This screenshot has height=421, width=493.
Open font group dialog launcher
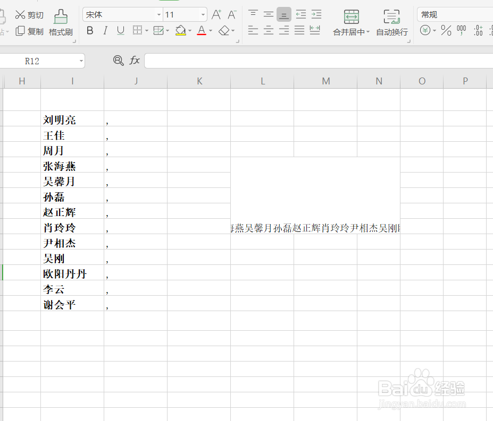pos(238,41)
